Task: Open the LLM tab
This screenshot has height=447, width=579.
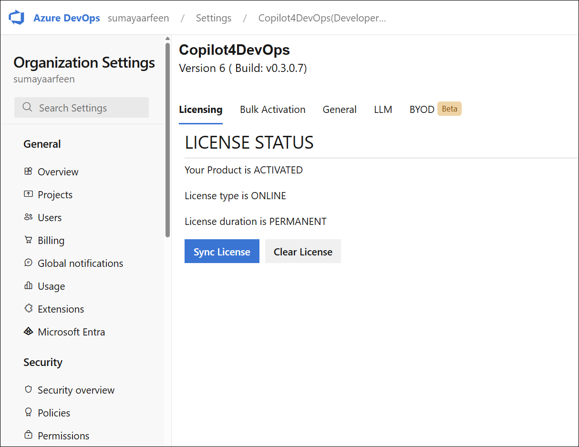Action: (x=383, y=110)
